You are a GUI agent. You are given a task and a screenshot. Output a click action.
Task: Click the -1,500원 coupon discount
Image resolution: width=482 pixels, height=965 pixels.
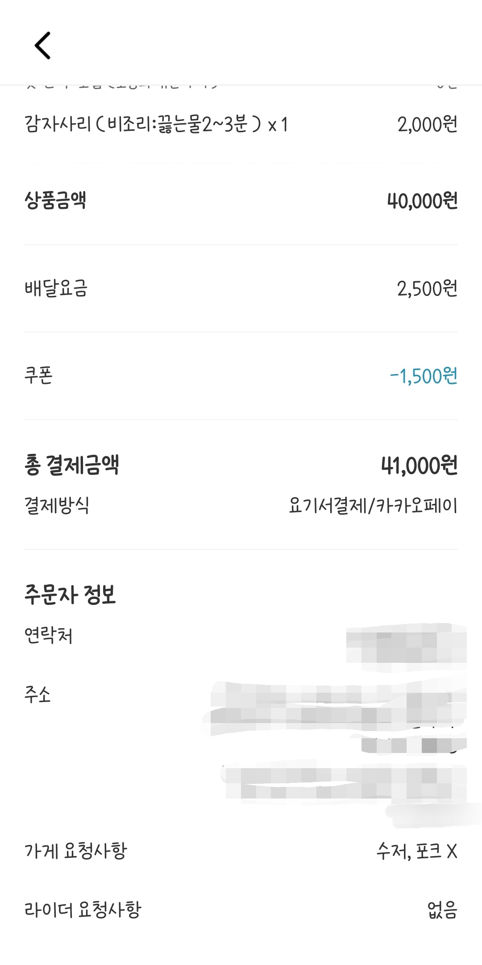pos(424,376)
